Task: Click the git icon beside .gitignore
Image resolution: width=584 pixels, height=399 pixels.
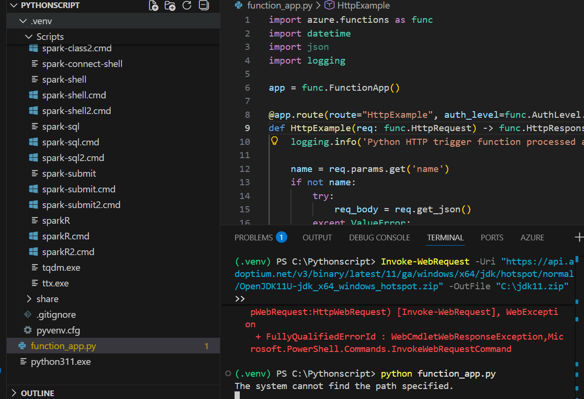Action: 28,314
